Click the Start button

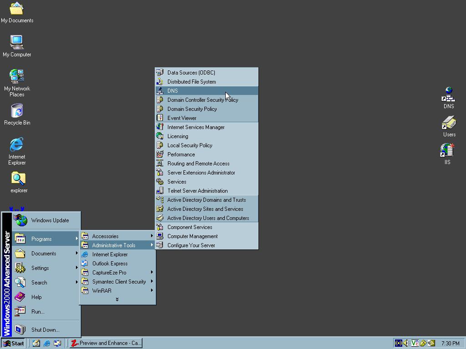(x=13, y=344)
